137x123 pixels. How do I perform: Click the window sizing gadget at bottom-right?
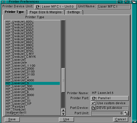[134, 121]
